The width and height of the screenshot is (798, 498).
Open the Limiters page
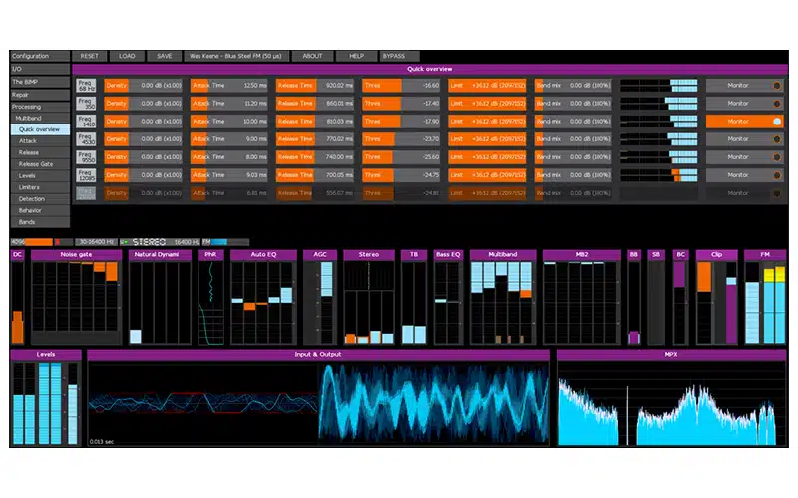40,187
